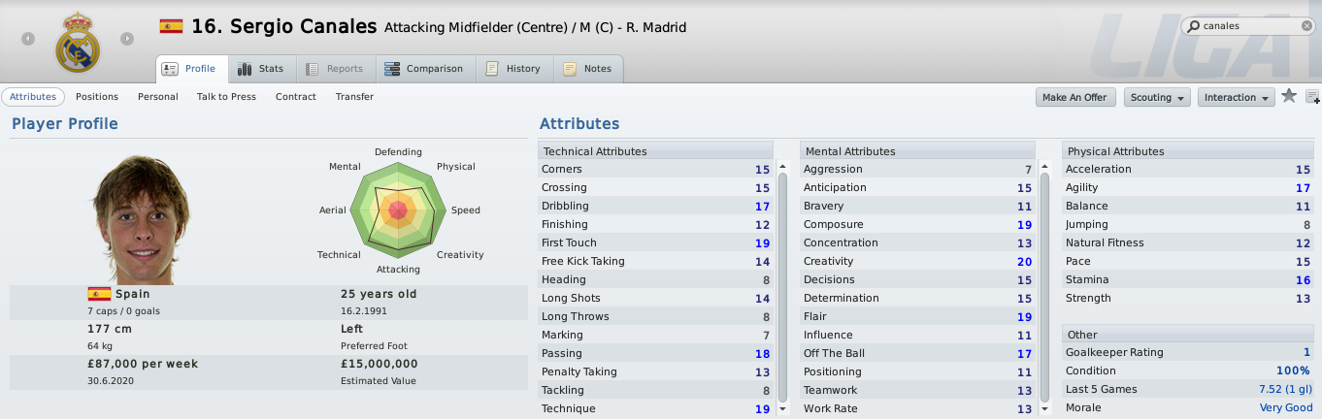Open the Real Madrid club crest
Image resolution: width=1322 pixels, height=419 pixels.
pyautogui.click(x=78, y=44)
